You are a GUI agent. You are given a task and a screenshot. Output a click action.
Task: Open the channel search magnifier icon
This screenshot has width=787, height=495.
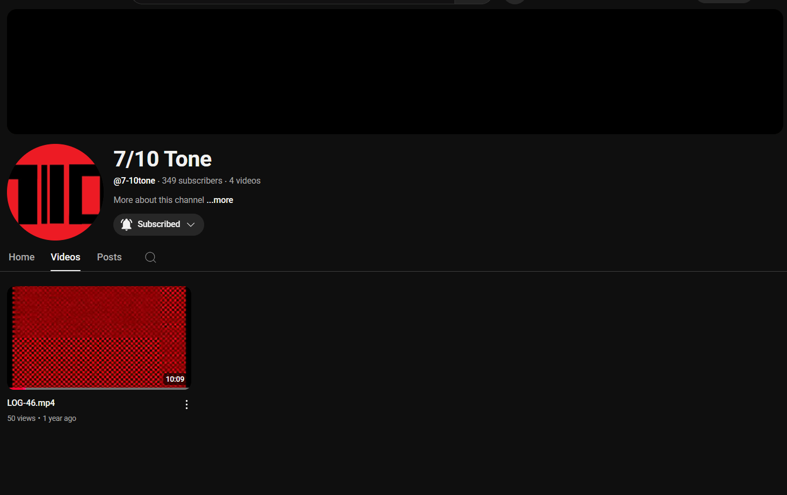pyautogui.click(x=150, y=258)
